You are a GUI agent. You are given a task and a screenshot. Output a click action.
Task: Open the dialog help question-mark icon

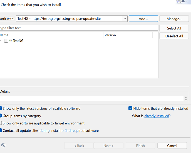[x=3, y=145]
